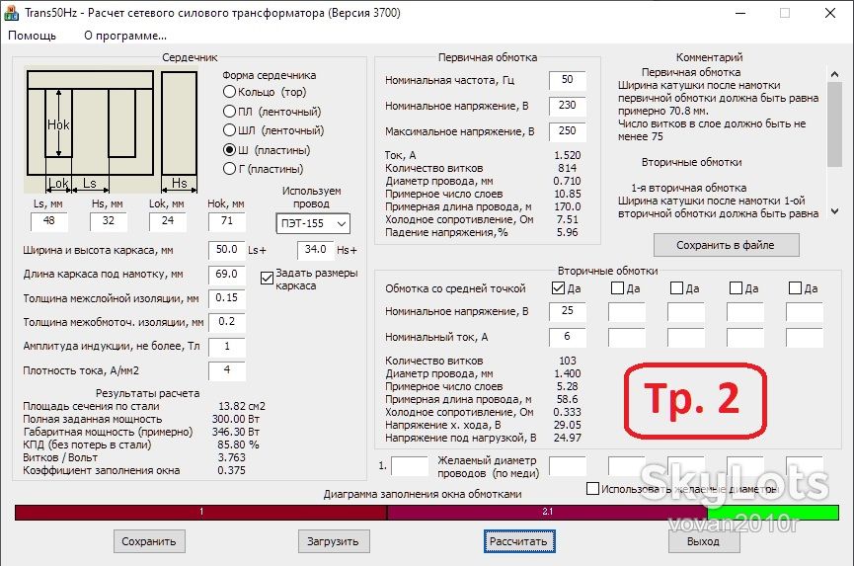Click the comment scrollbar up arrow

834,74
